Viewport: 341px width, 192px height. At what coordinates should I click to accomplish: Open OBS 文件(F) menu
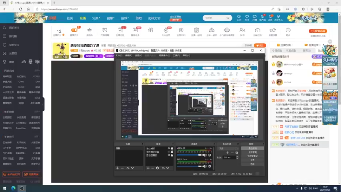[119, 55]
